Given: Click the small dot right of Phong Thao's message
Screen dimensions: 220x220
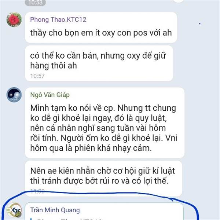Looking at the screenshot, I should pos(200,24).
